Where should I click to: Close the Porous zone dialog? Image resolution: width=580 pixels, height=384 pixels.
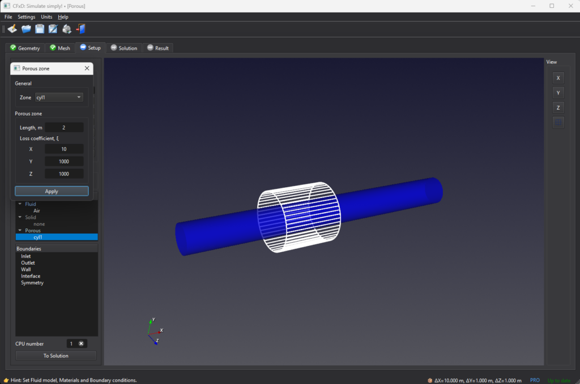click(87, 68)
